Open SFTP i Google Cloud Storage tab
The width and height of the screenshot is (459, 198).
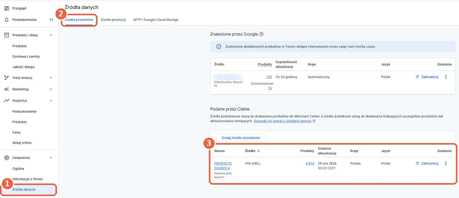[156, 19]
